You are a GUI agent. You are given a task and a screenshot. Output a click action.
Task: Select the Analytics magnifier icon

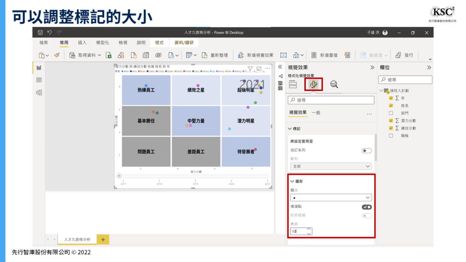pos(334,85)
